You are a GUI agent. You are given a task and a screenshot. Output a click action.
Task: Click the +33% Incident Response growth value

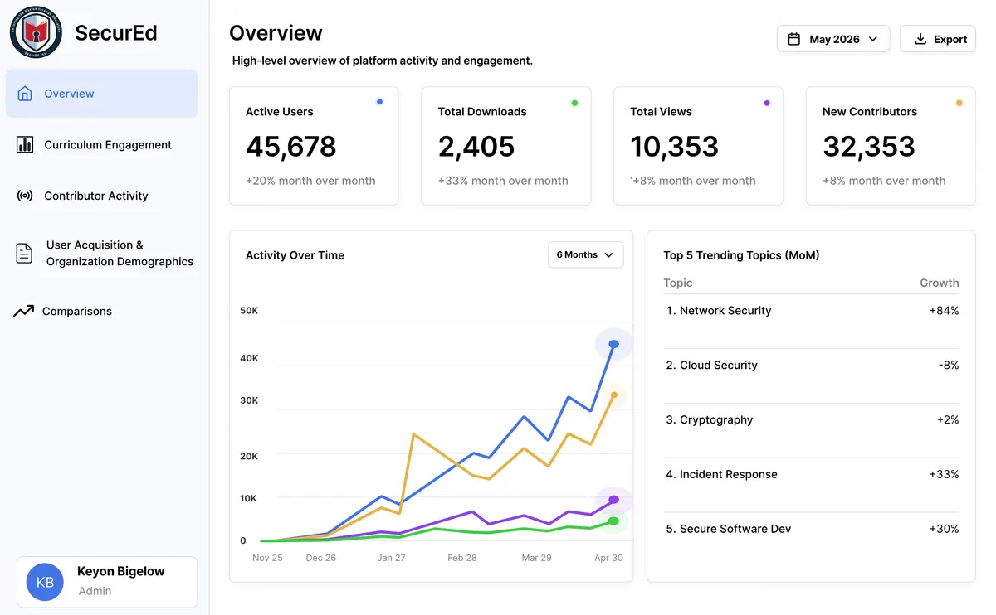pos(944,475)
